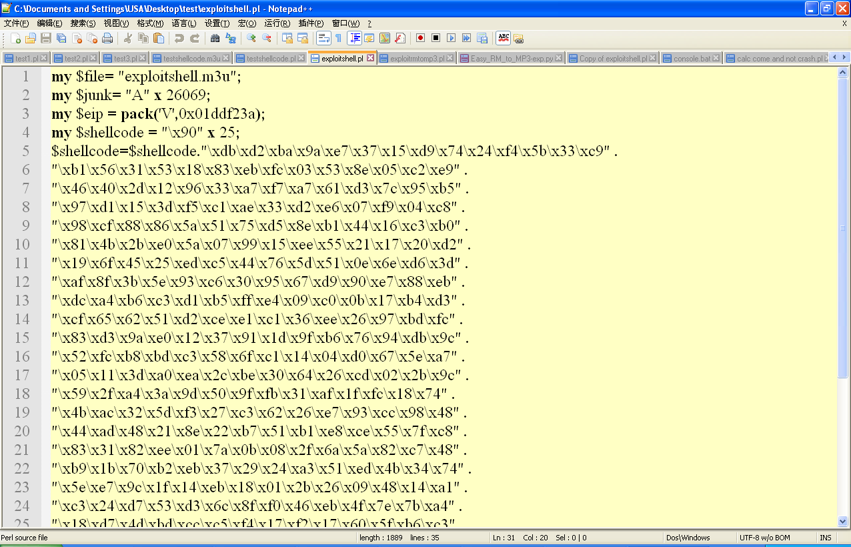This screenshot has width=851, height=547.
Task: Click the vertical scrollbar up arrow
Action: (842, 73)
